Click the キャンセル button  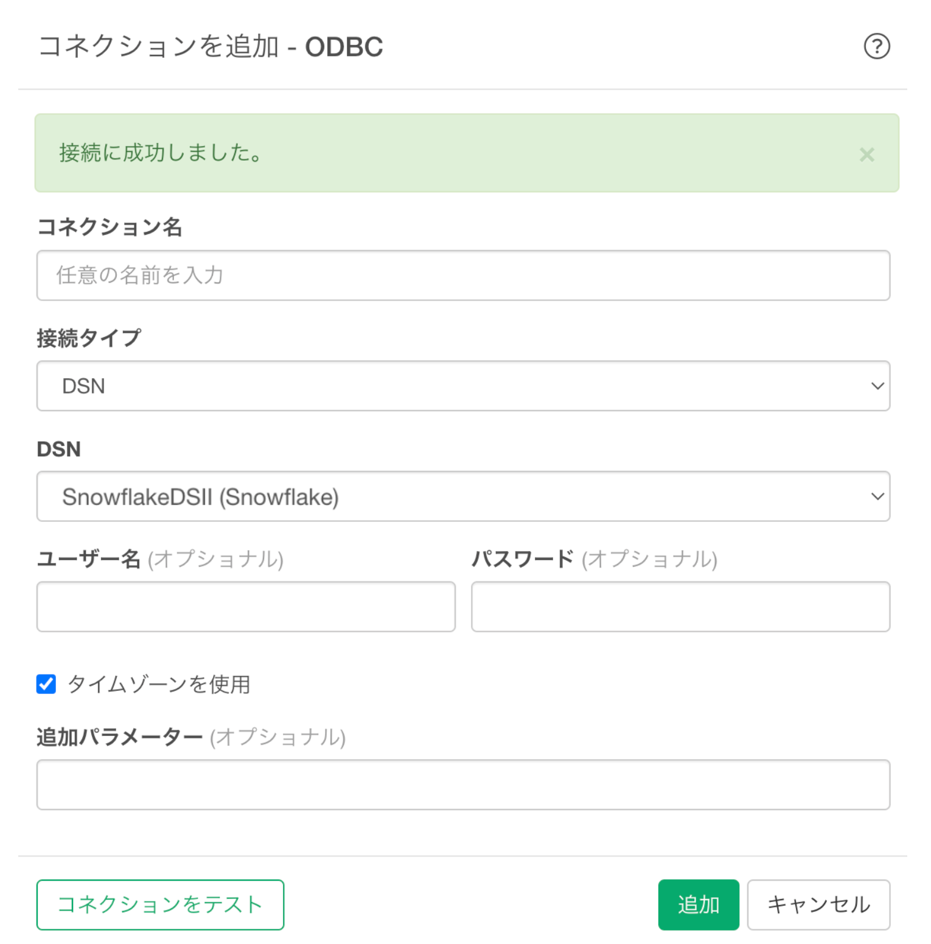(x=818, y=905)
